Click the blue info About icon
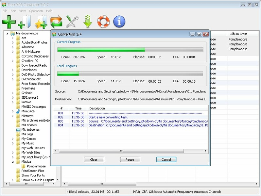This screenshot has height=196, width=261. point(119,22)
